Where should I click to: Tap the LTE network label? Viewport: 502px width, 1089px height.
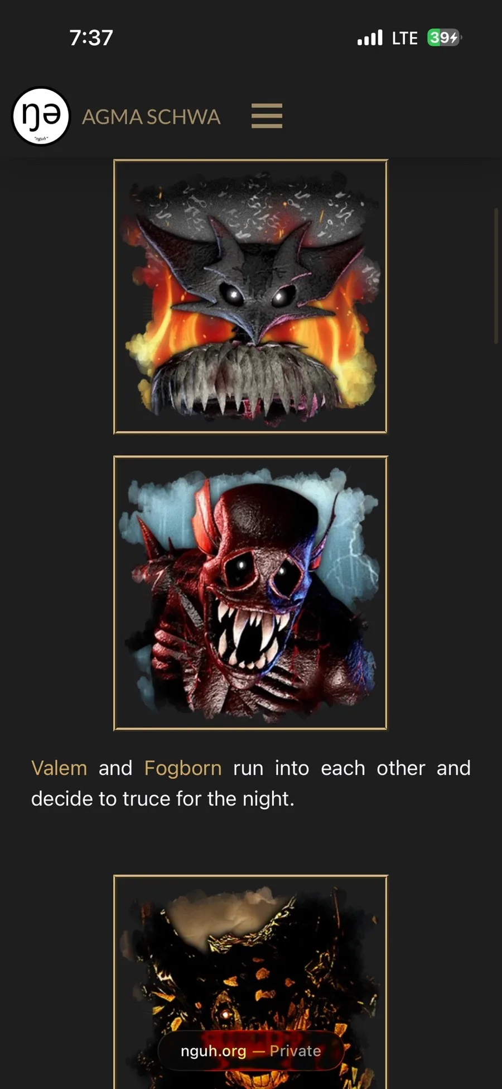[405, 38]
